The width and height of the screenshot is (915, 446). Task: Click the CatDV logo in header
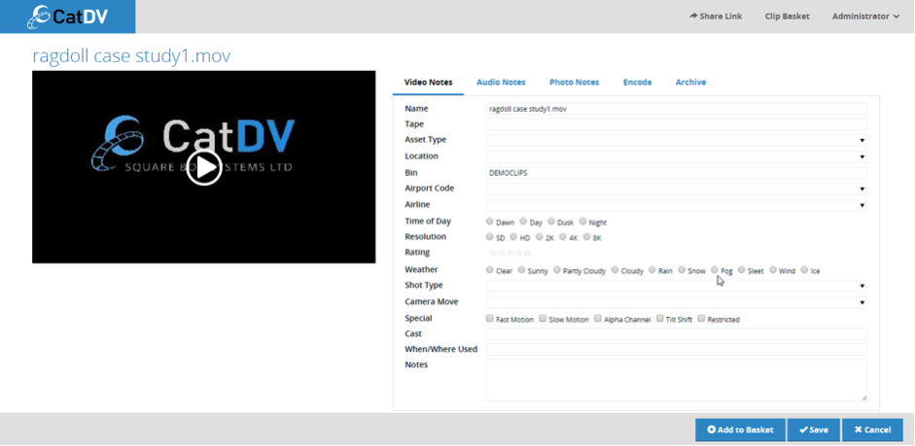[67, 17]
